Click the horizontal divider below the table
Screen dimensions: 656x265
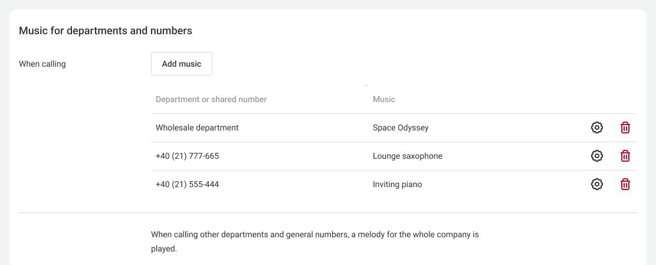328,212
